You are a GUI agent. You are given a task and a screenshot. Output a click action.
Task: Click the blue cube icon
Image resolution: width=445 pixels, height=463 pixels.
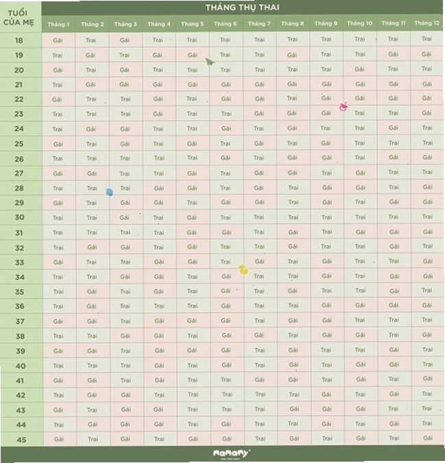tap(110, 193)
